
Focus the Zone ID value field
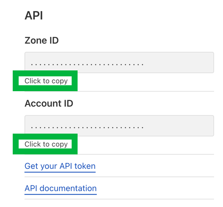119,62
